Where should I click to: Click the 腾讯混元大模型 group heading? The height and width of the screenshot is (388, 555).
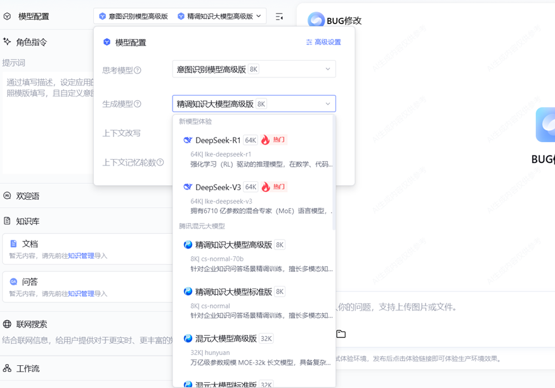tap(202, 226)
